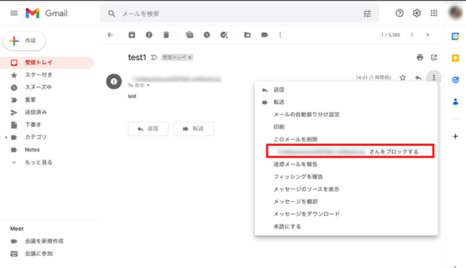Toggle the main menu hamburger icon
Screen dimensions: 466x268
point(14,13)
